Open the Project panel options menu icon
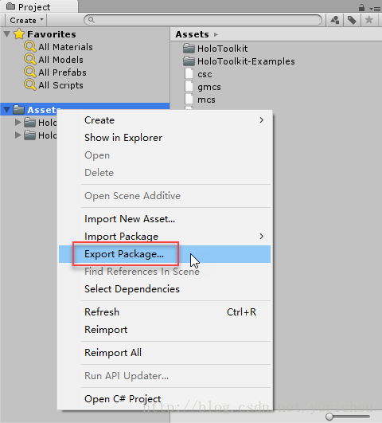Image resolution: width=382 pixels, height=423 pixels. point(375,8)
